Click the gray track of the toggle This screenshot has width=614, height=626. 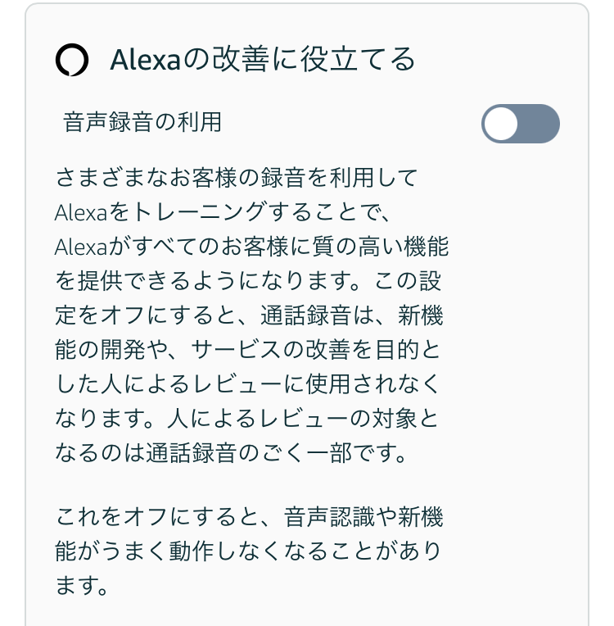[539, 124]
